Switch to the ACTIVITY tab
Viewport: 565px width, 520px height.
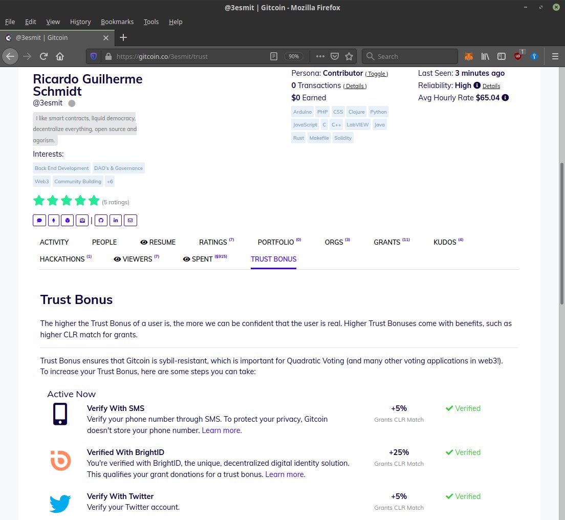[54, 242]
